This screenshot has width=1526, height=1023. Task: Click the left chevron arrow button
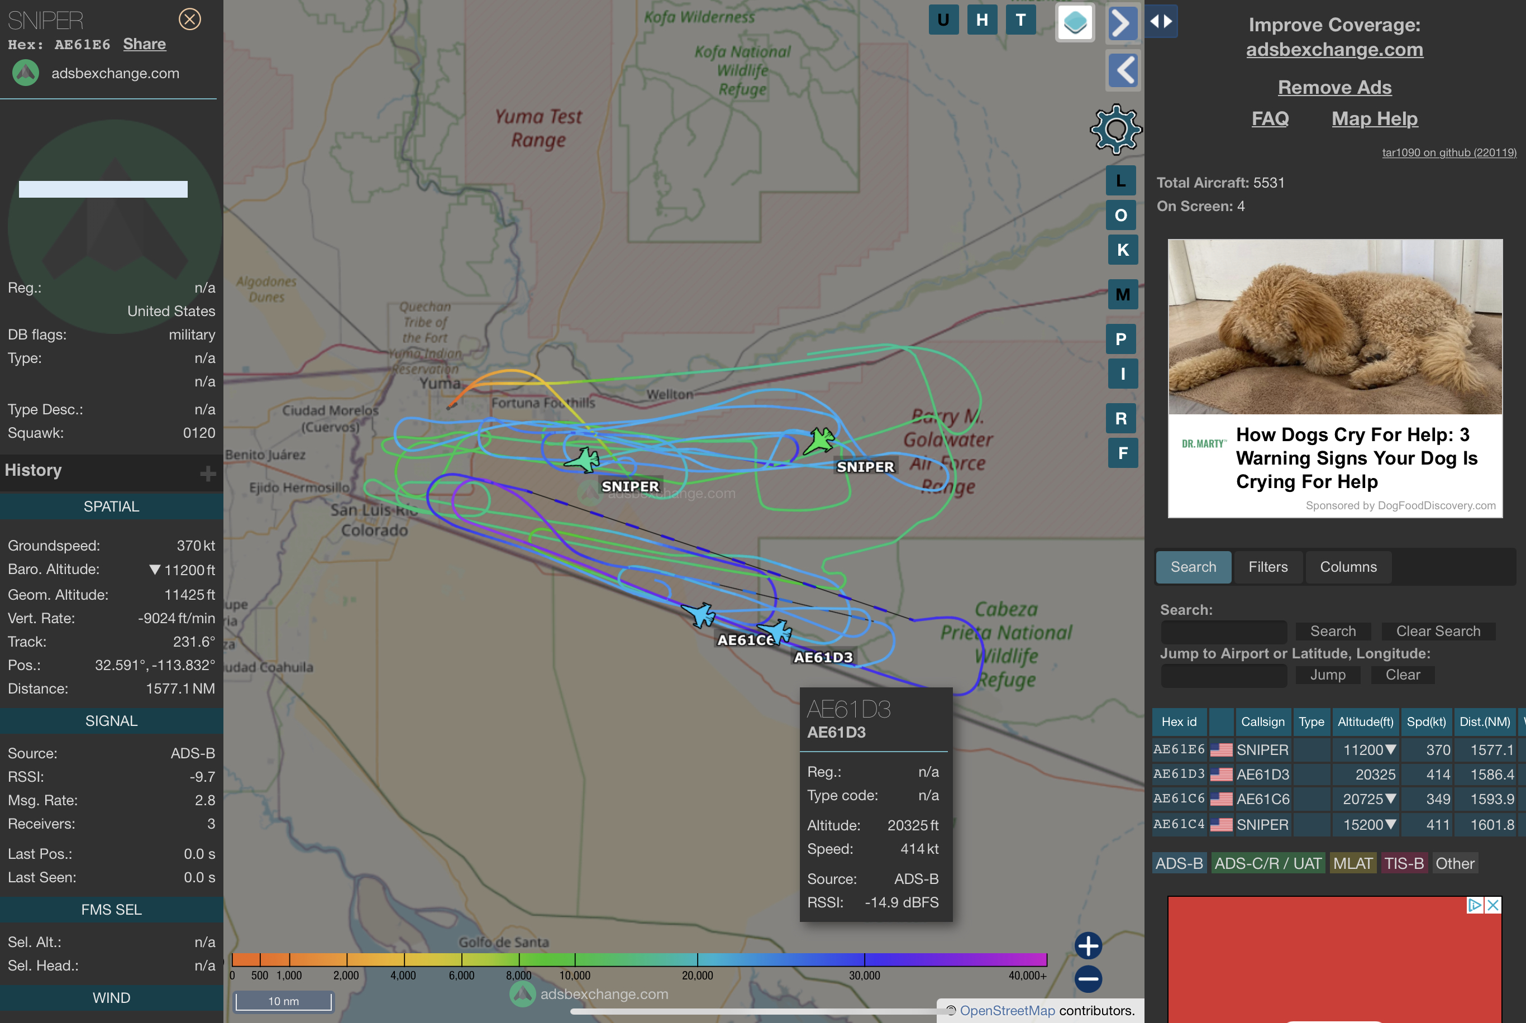click(x=1123, y=70)
